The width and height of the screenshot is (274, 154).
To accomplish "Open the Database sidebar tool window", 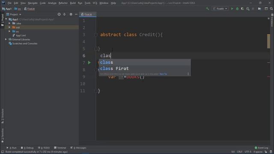I will 272,20.
